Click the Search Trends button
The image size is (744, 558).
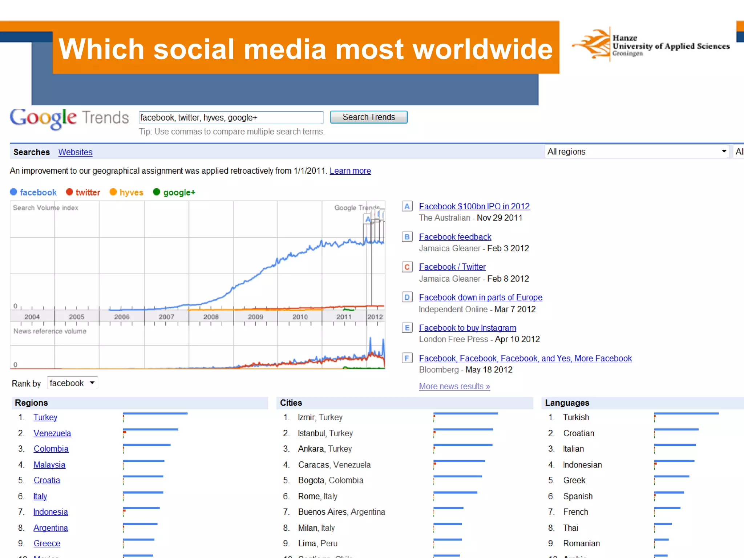(x=369, y=117)
